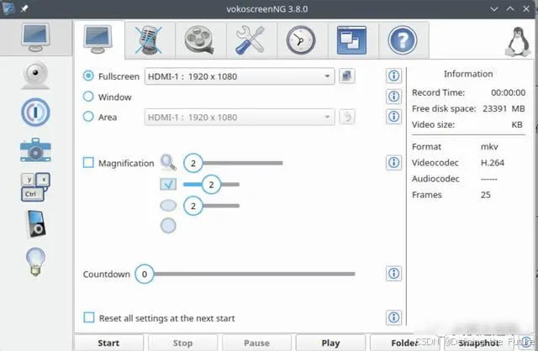Switch to the film reel video tab
This screenshot has height=351, width=538.
(x=199, y=40)
